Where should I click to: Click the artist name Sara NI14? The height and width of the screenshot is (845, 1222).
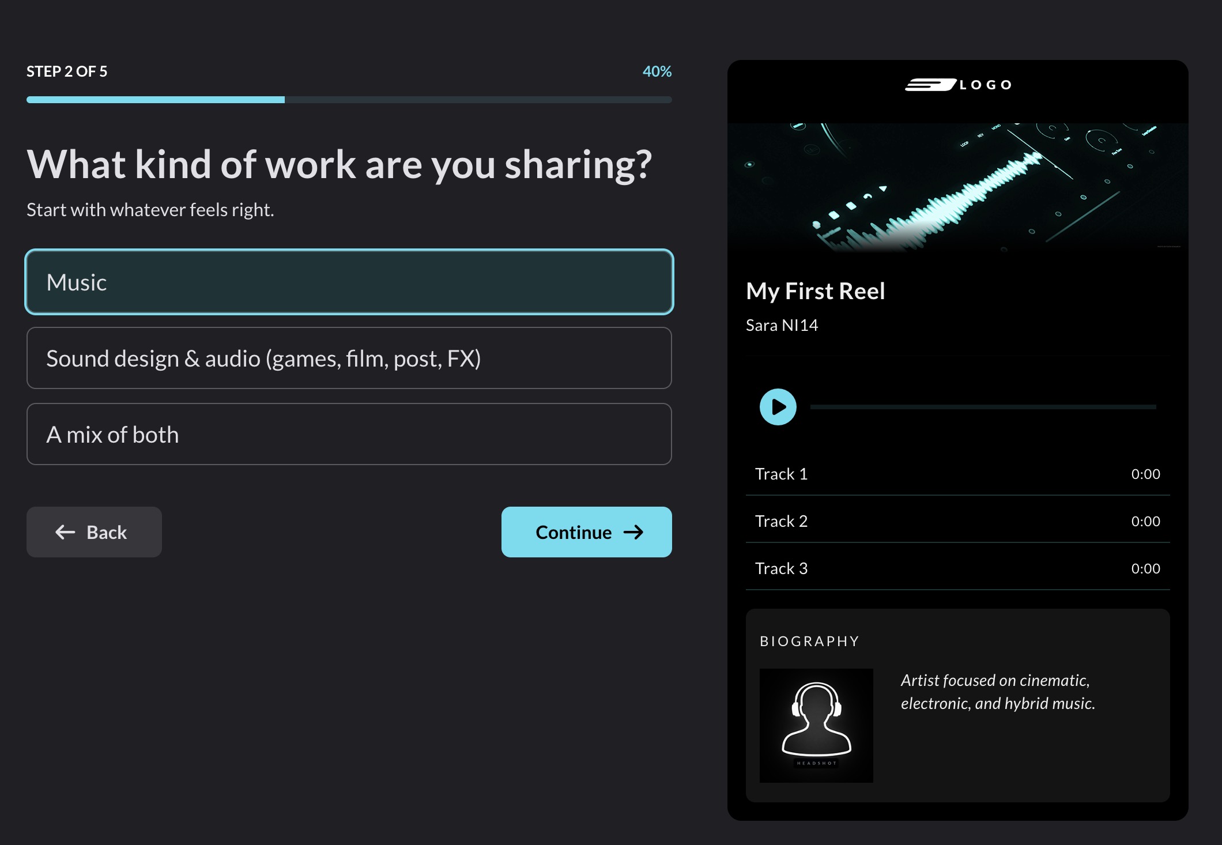782,325
